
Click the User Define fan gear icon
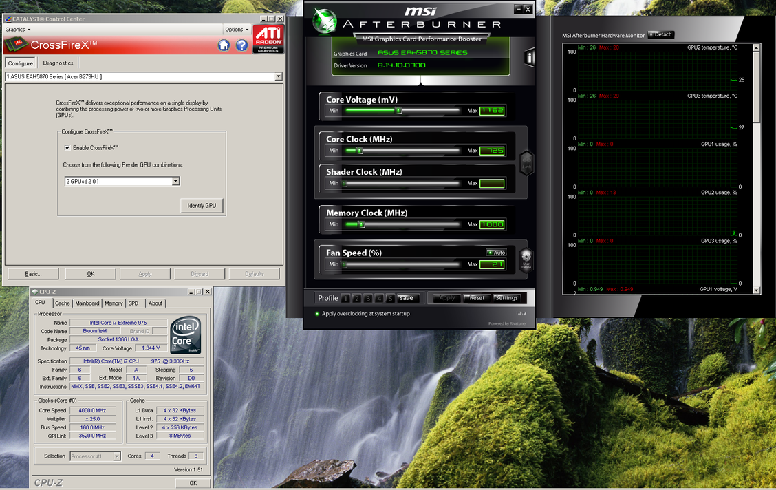(526, 259)
